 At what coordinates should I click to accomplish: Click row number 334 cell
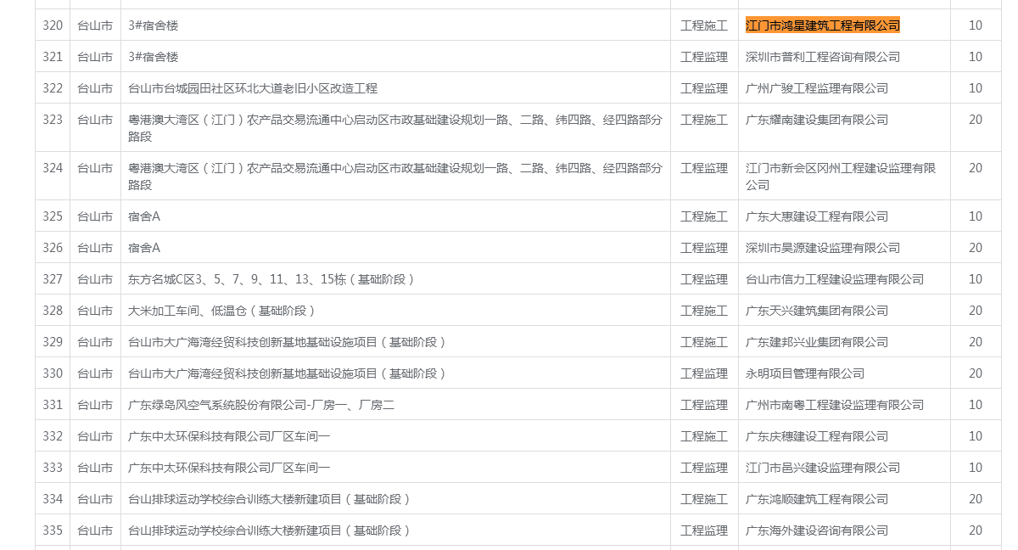(x=53, y=499)
